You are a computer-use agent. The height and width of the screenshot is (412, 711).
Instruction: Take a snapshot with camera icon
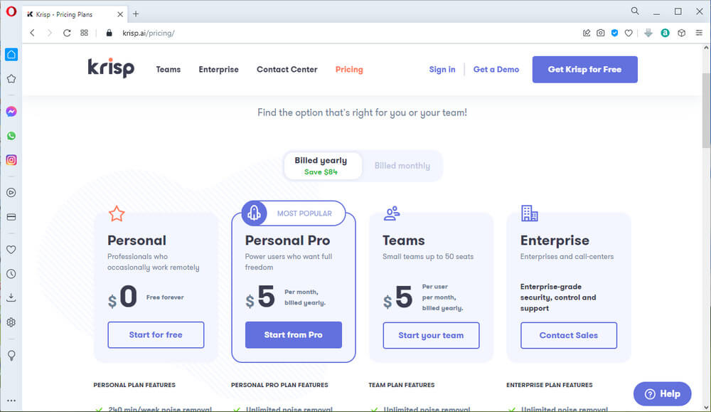click(600, 33)
